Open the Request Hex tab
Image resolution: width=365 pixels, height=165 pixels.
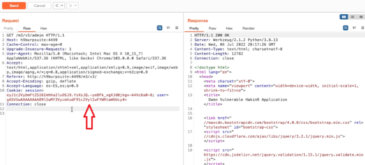point(43,28)
